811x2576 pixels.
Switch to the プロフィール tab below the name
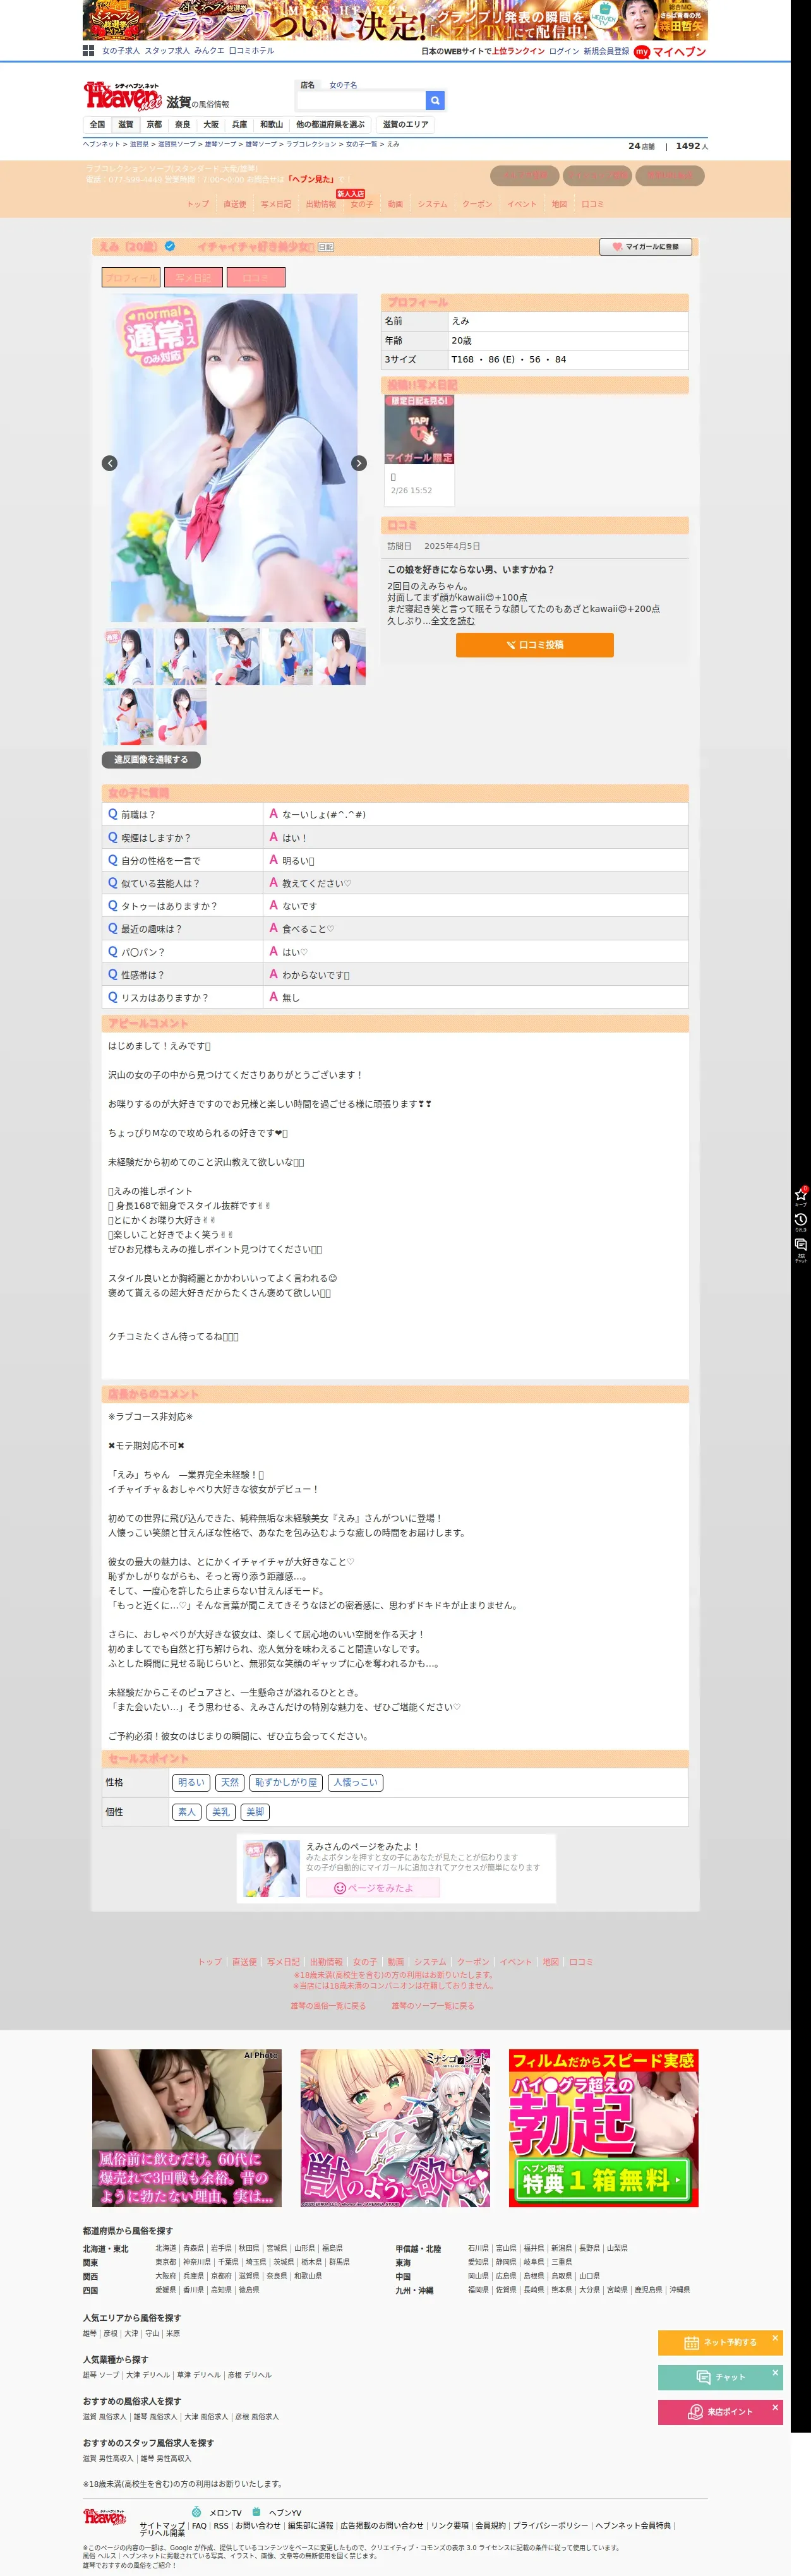click(x=131, y=278)
